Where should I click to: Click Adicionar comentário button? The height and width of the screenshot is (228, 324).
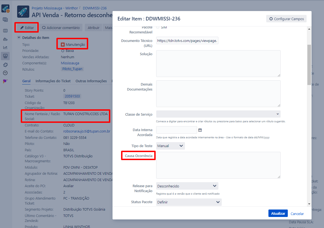[x=61, y=28]
